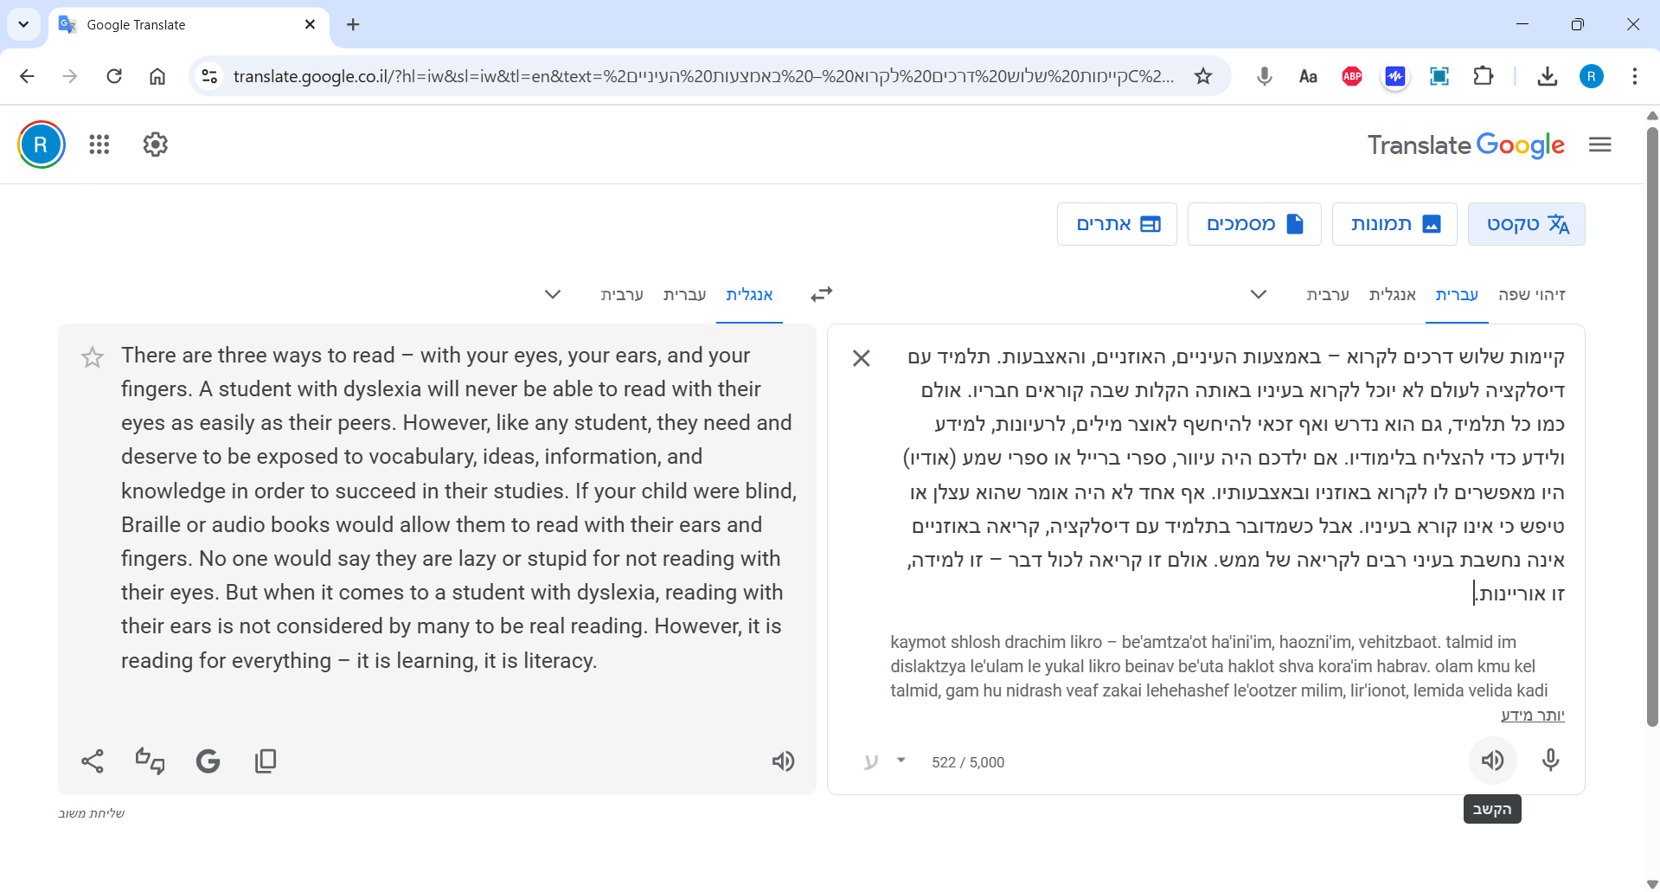Image resolution: width=1660 pixels, height=892 pixels.
Task: Search translation on Google with G icon
Action: [208, 761]
